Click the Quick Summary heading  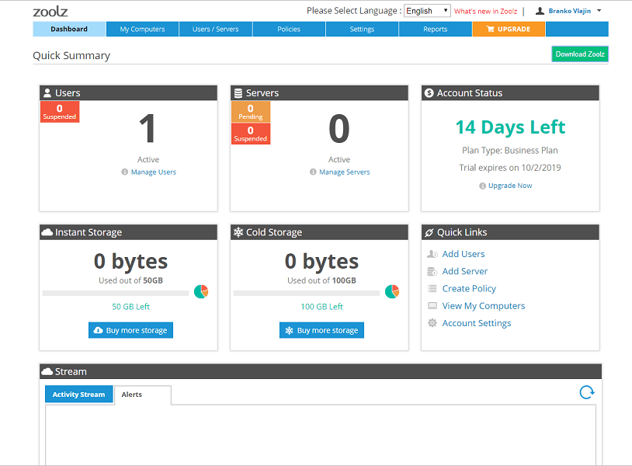[71, 56]
